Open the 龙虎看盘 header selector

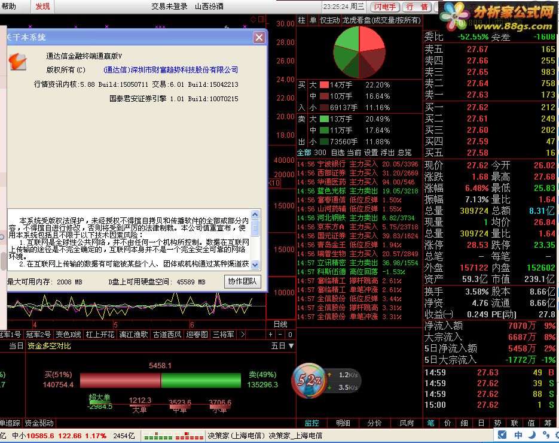pyautogui.click(x=381, y=20)
